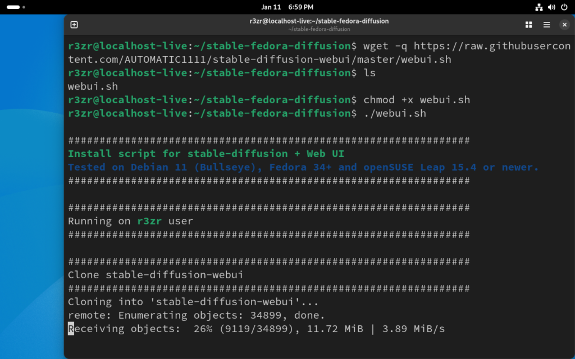Click the 'Clone stable-diffusion-webui' line

click(156, 275)
